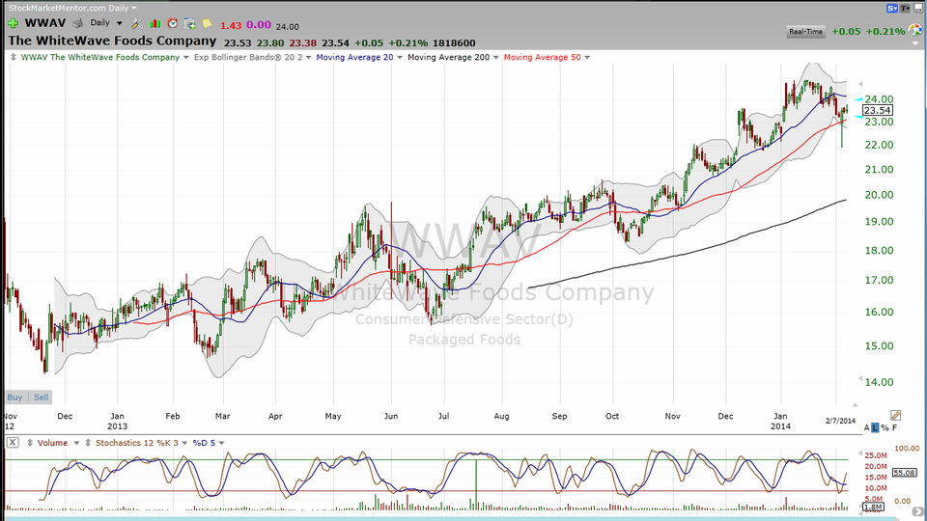927x521 pixels.
Task: Close the lower pane with X box
Action: pos(13,443)
